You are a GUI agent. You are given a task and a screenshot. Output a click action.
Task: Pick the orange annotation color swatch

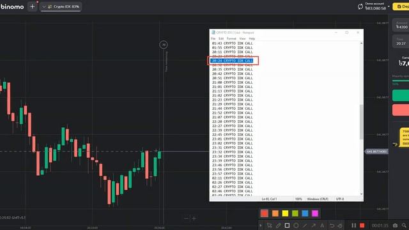(x=275, y=213)
